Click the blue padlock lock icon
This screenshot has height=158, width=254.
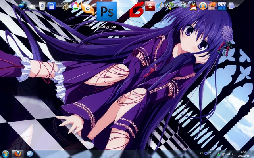(x=52, y=6)
